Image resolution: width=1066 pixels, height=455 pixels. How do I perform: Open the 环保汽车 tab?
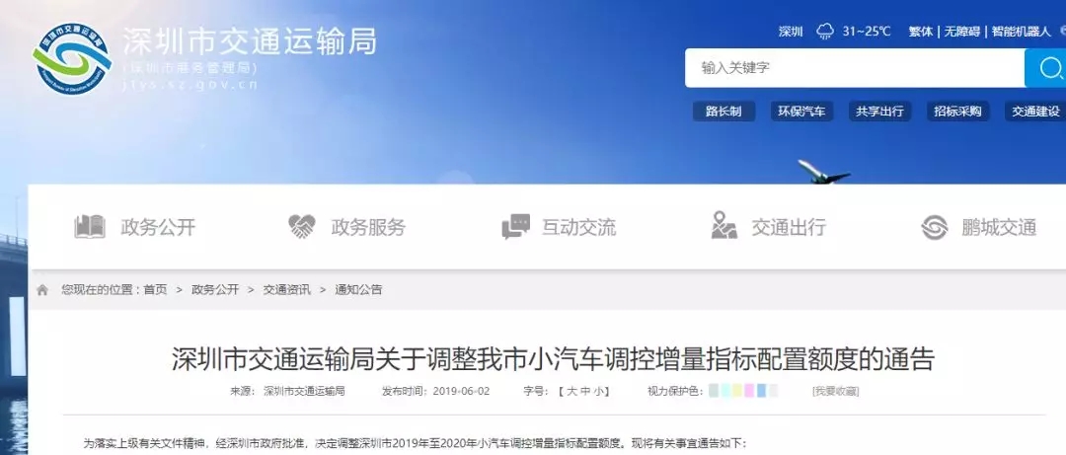(x=801, y=112)
